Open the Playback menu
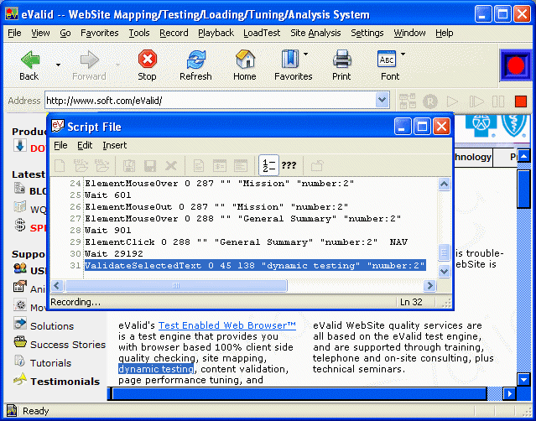Screen dimensions: 536x421 coord(216,33)
